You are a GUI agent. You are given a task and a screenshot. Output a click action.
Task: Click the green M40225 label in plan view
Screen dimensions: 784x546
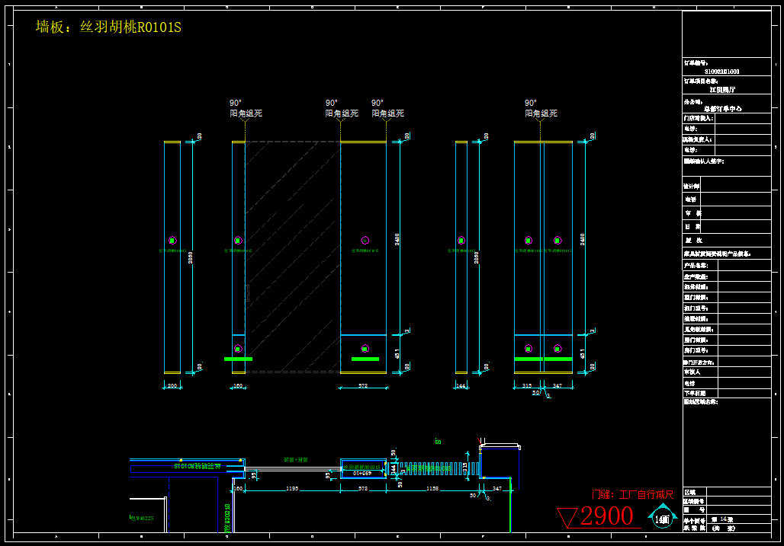point(142,518)
